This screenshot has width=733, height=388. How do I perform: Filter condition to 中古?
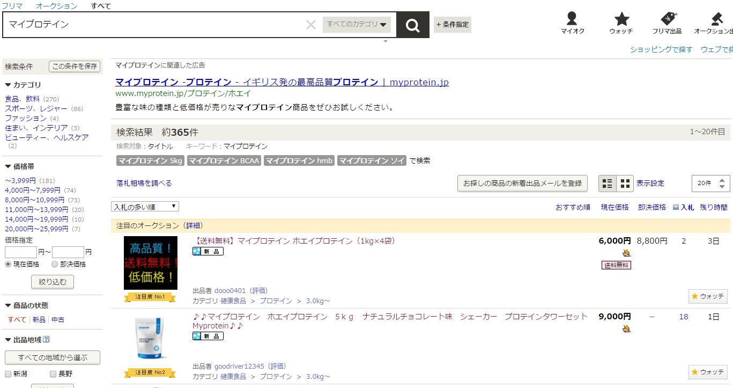click(57, 319)
